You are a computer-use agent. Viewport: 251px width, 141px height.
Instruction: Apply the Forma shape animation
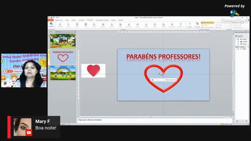coord(155,25)
